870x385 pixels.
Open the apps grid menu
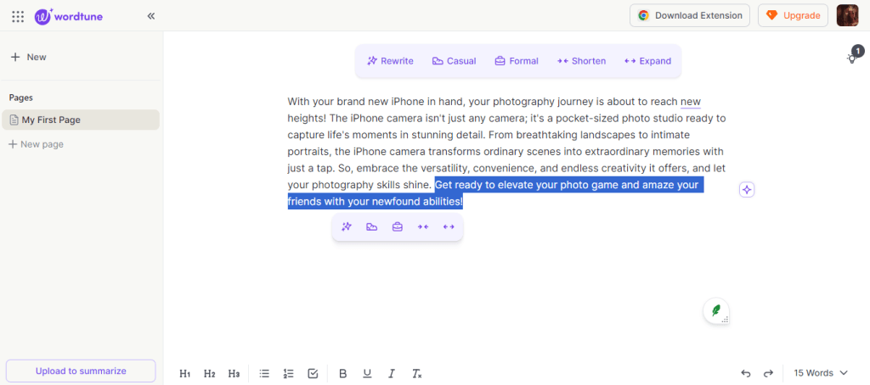(x=18, y=15)
